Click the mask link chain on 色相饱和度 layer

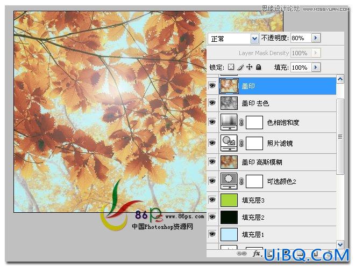point(242,123)
